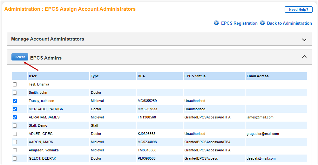Click DEA number KJ0398568
Image resolution: width=318 pixels, height=165 pixels.
click(146, 134)
